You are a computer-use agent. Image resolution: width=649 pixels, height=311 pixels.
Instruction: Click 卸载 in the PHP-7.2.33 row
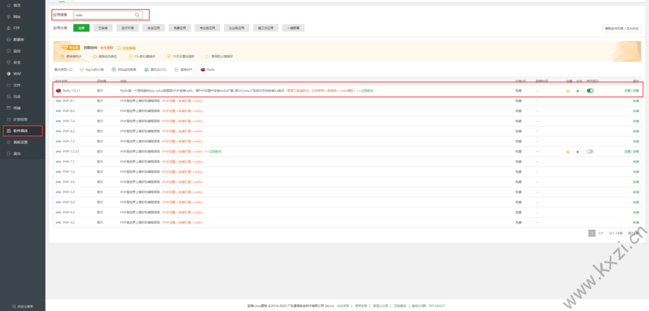click(x=636, y=151)
